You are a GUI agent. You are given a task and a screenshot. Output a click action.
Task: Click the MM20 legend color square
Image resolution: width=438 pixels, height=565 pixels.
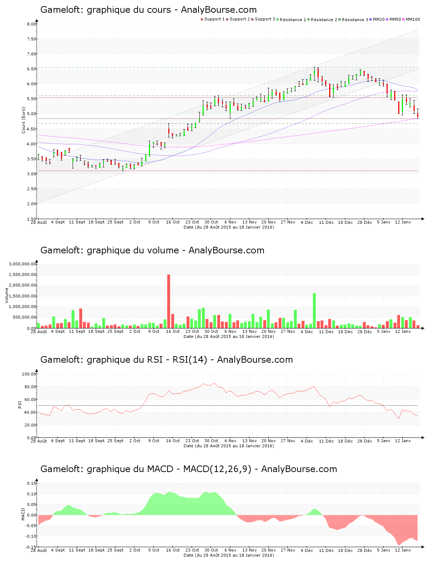pyautogui.click(x=371, y=19)
